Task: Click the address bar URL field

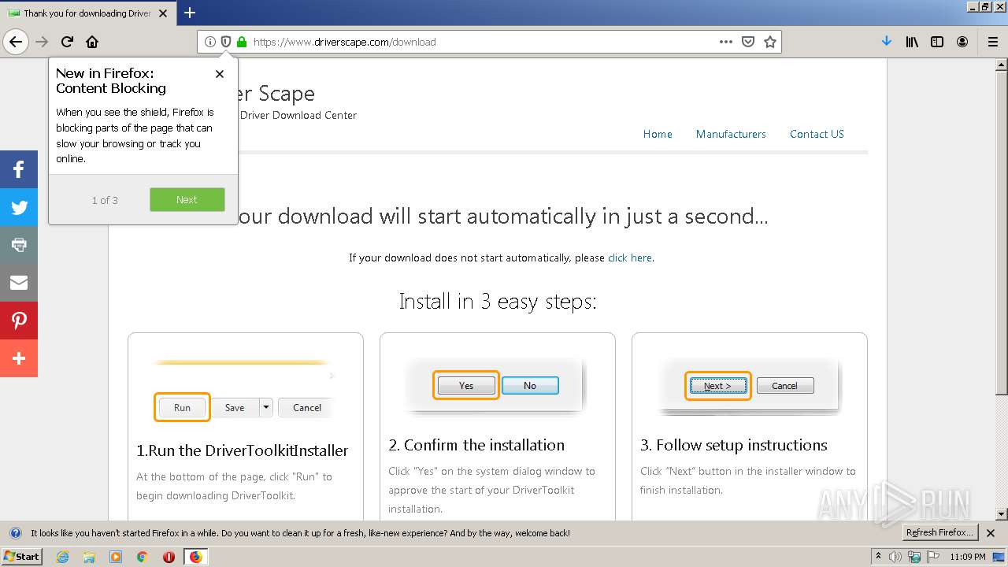Action: [480, 42]
